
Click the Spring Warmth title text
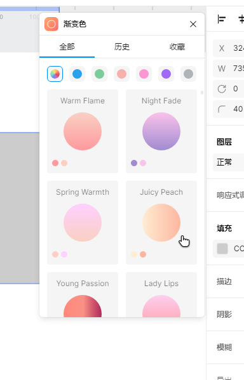(x=83, y=192)
